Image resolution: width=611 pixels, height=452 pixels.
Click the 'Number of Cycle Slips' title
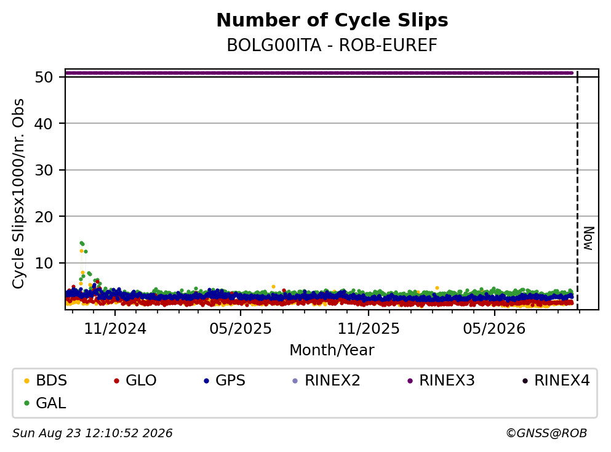[x=332, y=20]
